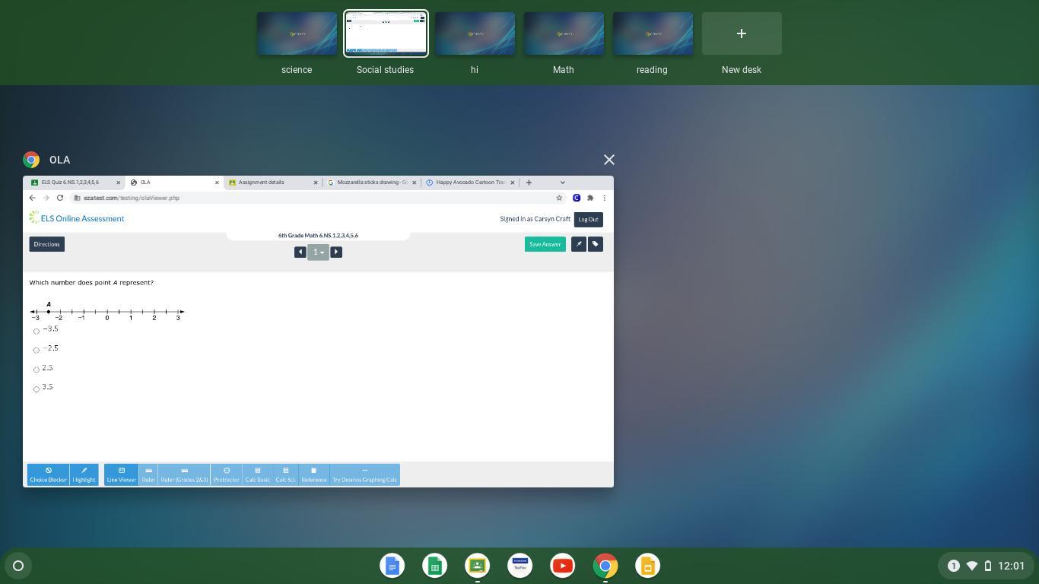Image resolution: width=1039 pixels, height=584 pixels.
Task: Open the question number 1 dropdown
Action: coord(318,252)
